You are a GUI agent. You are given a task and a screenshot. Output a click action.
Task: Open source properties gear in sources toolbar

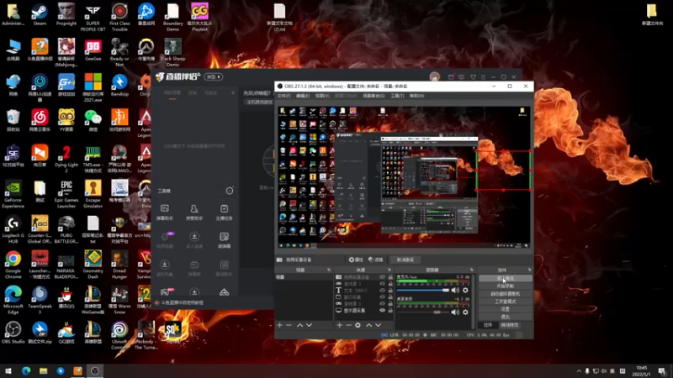coord(358,325)
